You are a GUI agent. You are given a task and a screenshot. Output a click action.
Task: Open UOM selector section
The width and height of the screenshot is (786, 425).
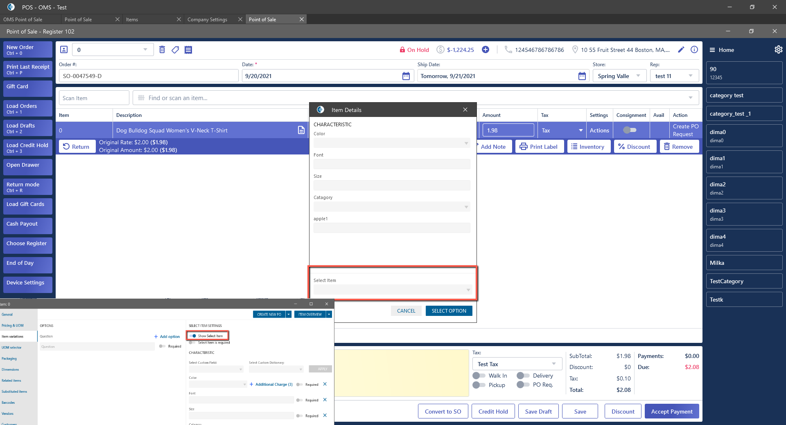pos(11,348)
